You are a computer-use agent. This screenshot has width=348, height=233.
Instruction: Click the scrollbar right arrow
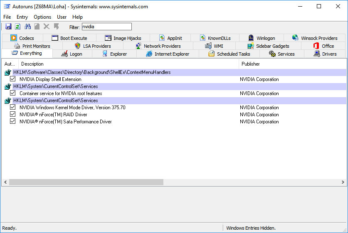coord(343,182)
